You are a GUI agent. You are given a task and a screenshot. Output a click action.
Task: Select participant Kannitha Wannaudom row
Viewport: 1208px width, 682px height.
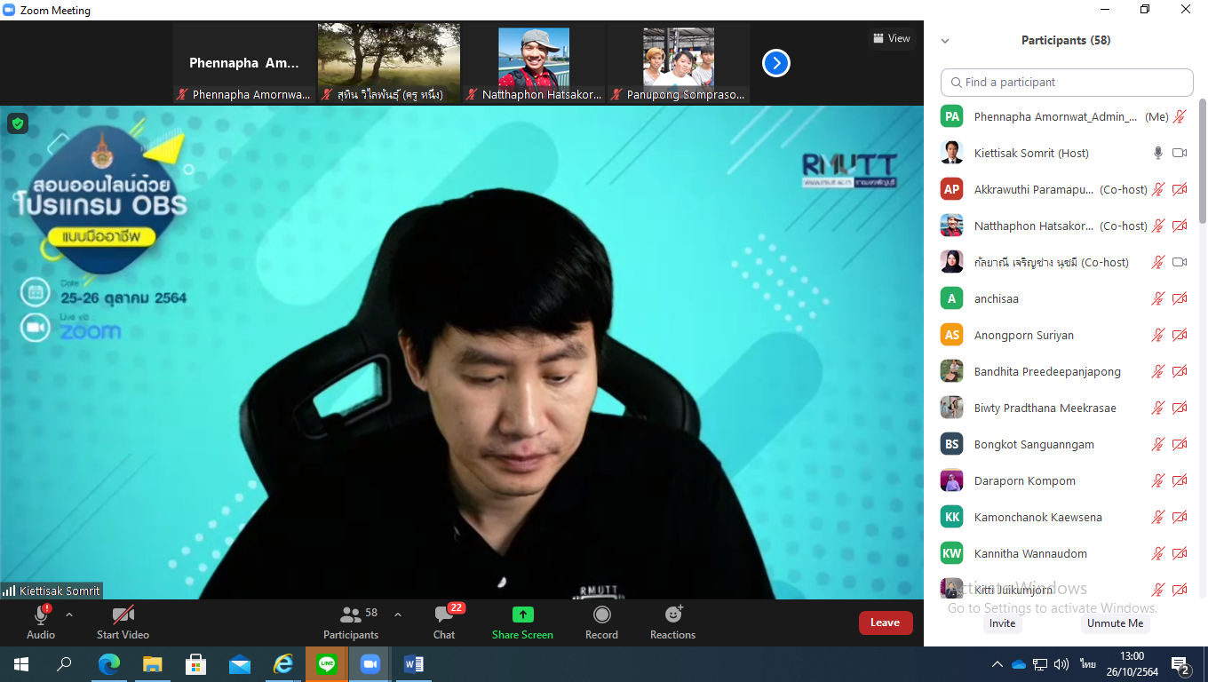point(1065,553)
